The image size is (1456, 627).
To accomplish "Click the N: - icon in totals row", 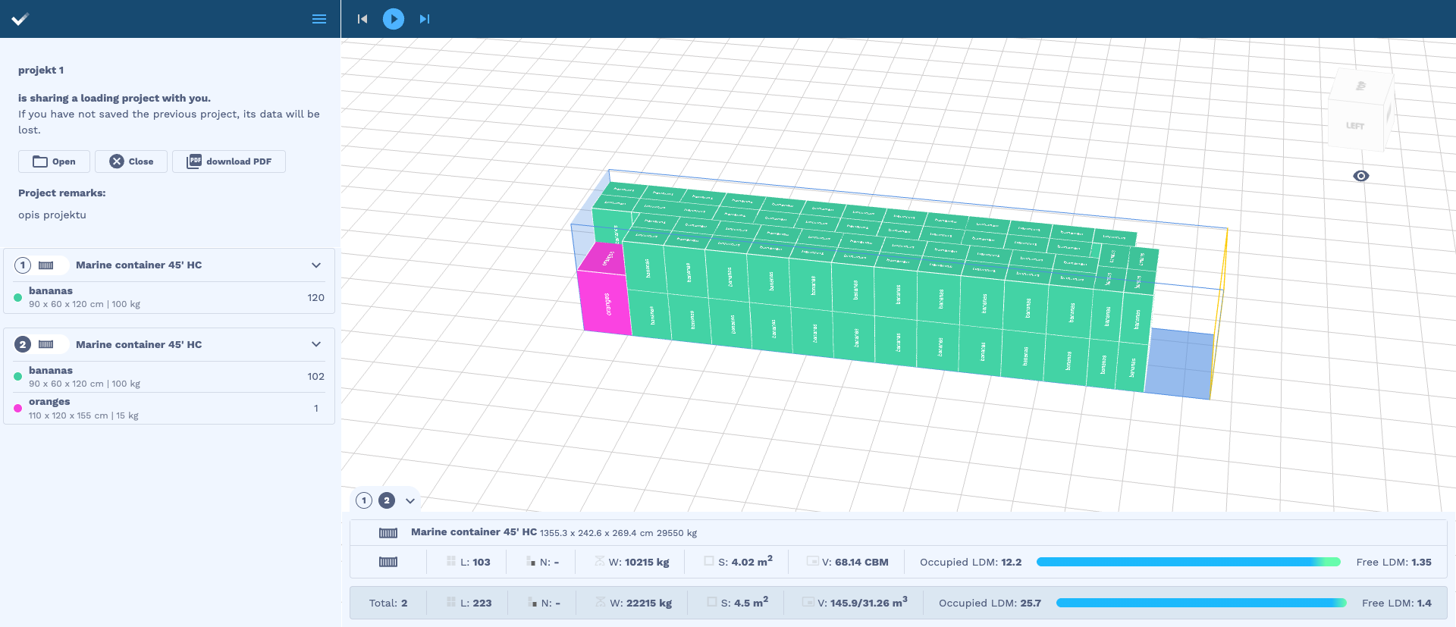I will pyautogui.click(x=532, y=603).
